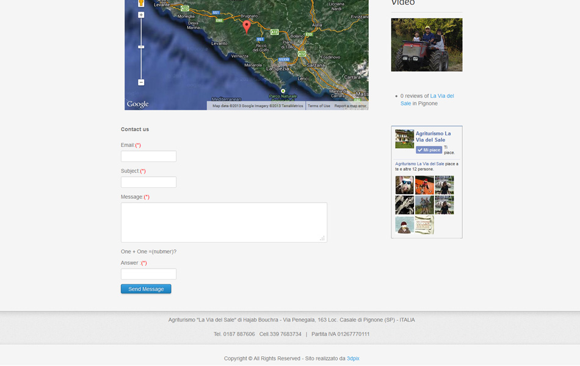Click the 'Partita IVA 01267770111' text
Viewport: 580px width, 366px height.
click(x=340, y=334)
